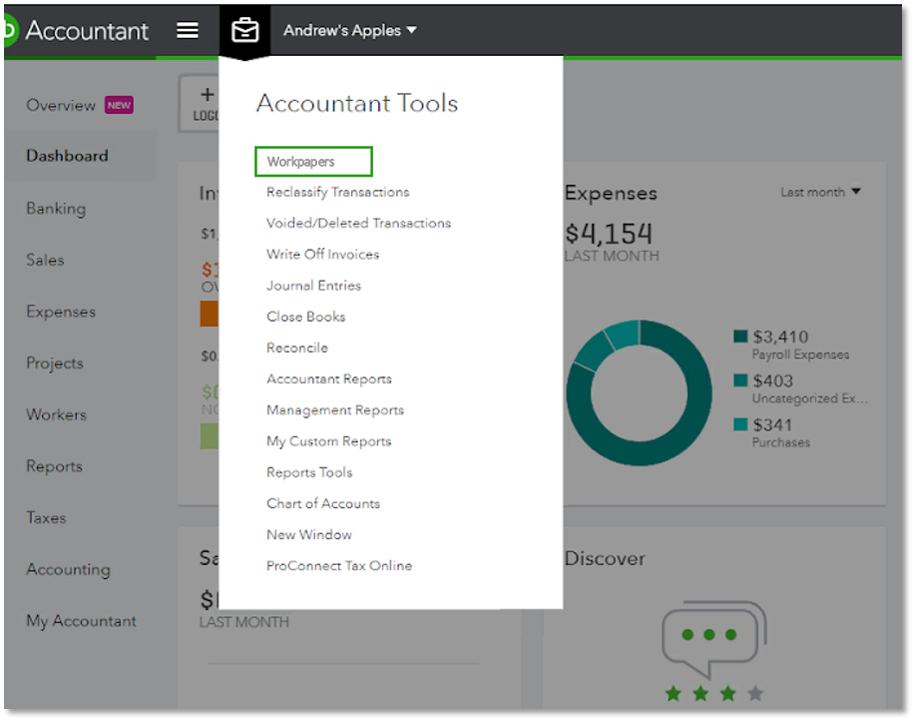Navigate to Workers
Screen dimensions: 914x721
pos(57,414)
